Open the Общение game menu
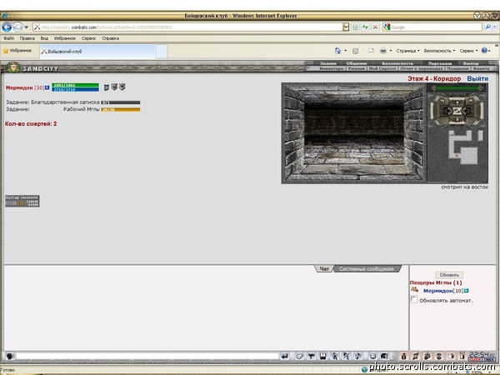Image resolution: width=500 pixels, height=375 pixels. tap(357, 63)
